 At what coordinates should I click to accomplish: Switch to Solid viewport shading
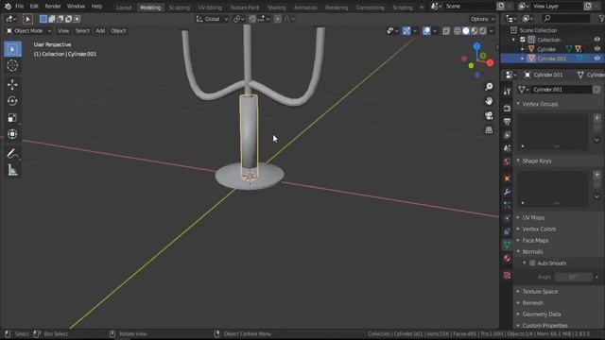[x=466, y=31]
